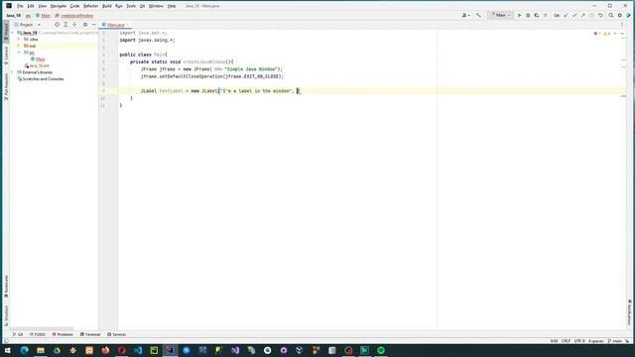The image size is (635, 357).
Task: Open IDE settings gear in the top toolbar
Action: pos(619,16)
